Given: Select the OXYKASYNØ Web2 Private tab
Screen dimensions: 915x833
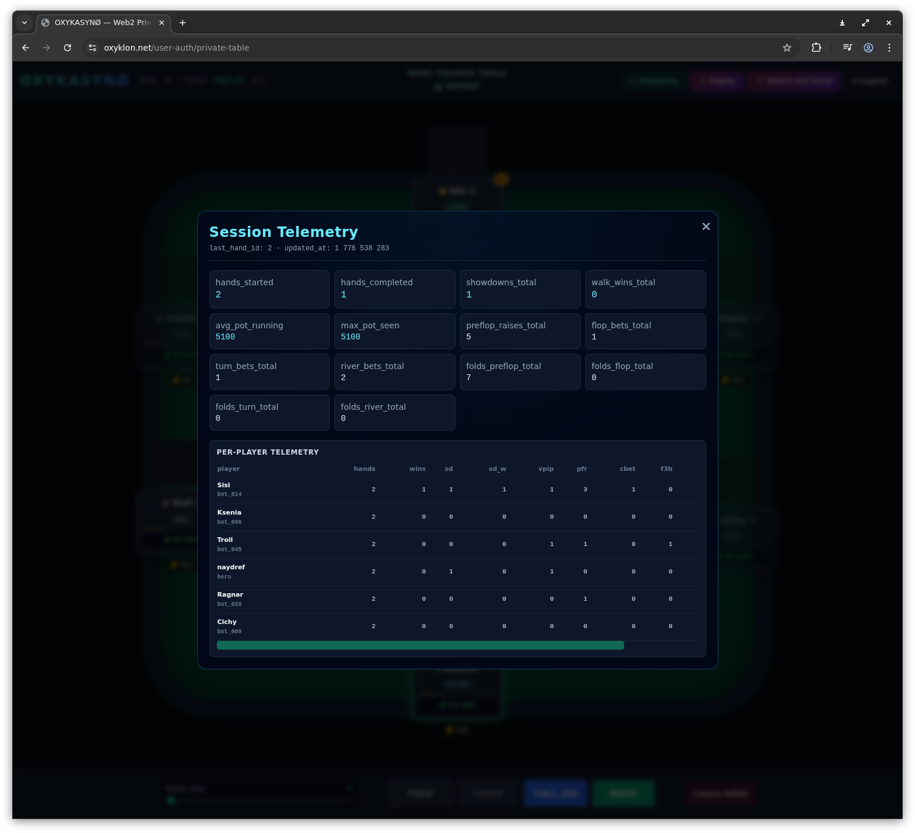Looking at the screenshot, I should pos(104,23).
